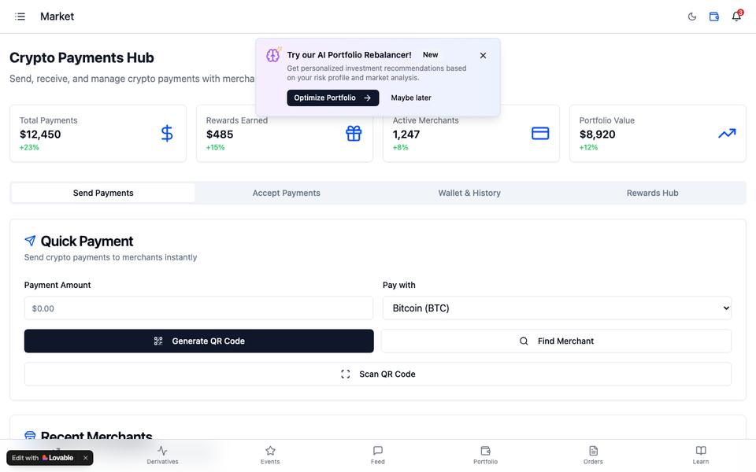756x472 pixels.
Task: Click the New badge in banner
Action: [431, 55]
